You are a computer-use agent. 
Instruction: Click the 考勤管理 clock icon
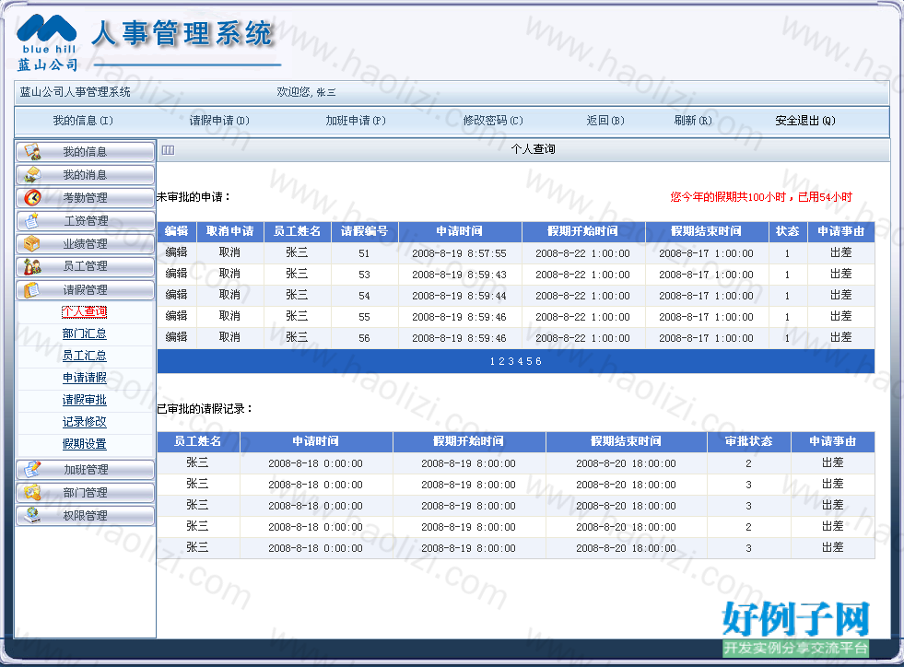pyautogui.click(x=32, y=198)
